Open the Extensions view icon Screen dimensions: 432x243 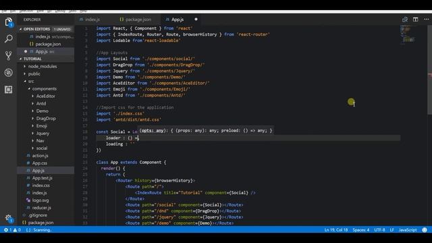9,90
